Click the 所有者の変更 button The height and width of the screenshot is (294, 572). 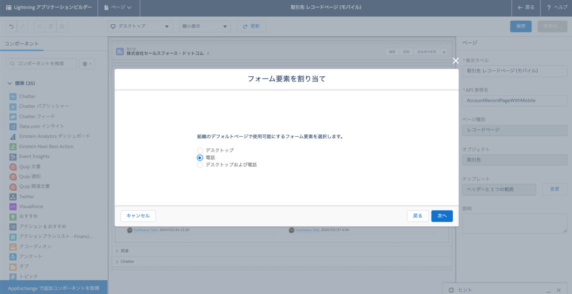pos(426,52)
